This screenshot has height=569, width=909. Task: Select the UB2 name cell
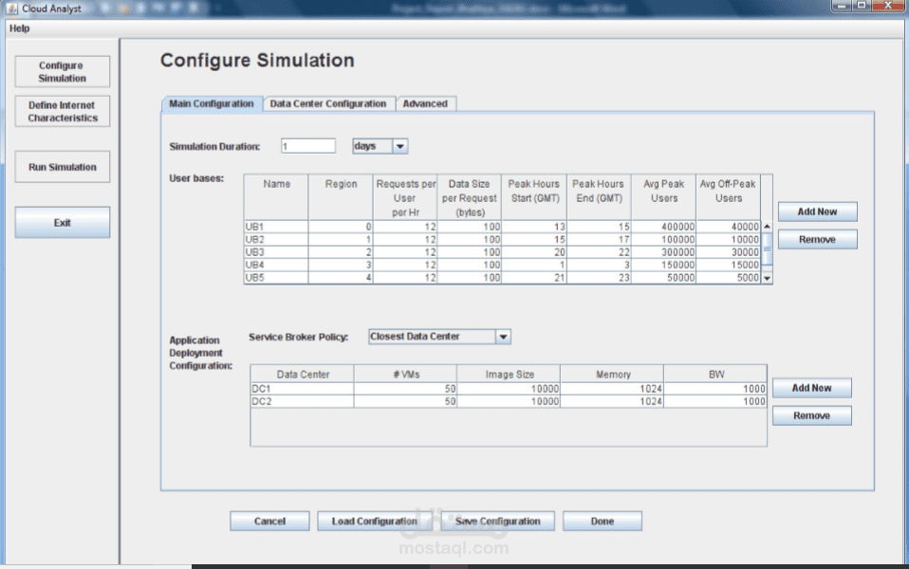276,239
